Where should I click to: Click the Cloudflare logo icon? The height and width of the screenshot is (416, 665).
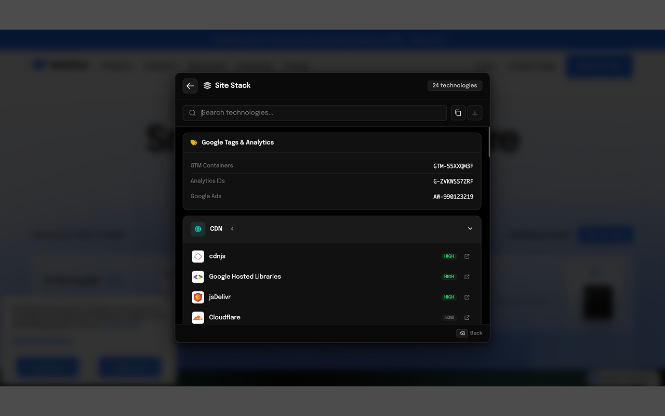point(198,317)
